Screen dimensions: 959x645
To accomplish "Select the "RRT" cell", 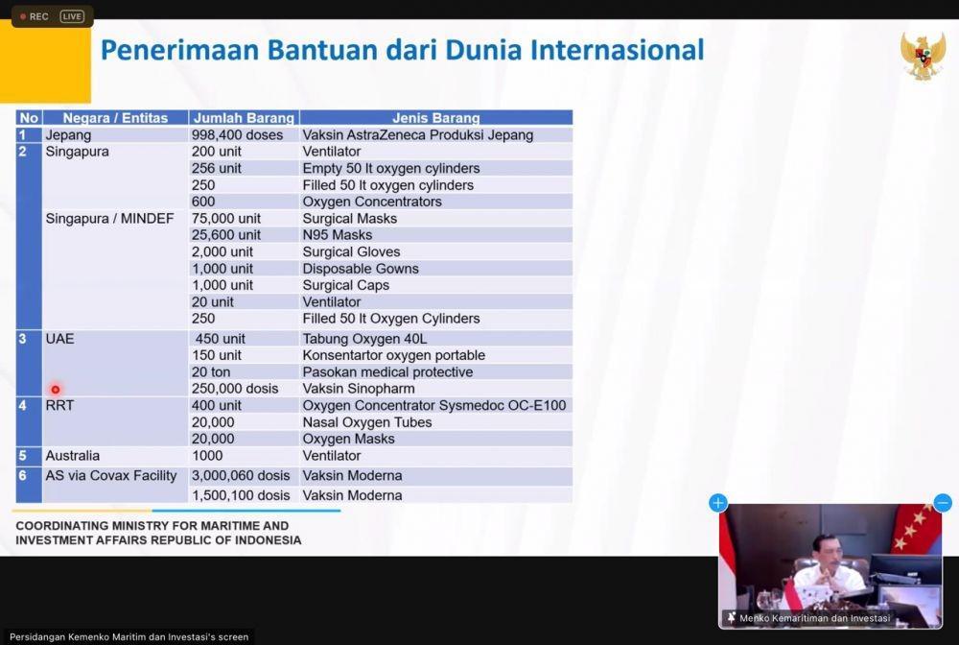I will coord(115,421).
